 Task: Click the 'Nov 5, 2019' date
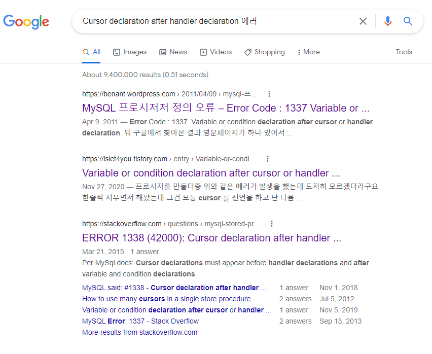(x=339, y=310)
